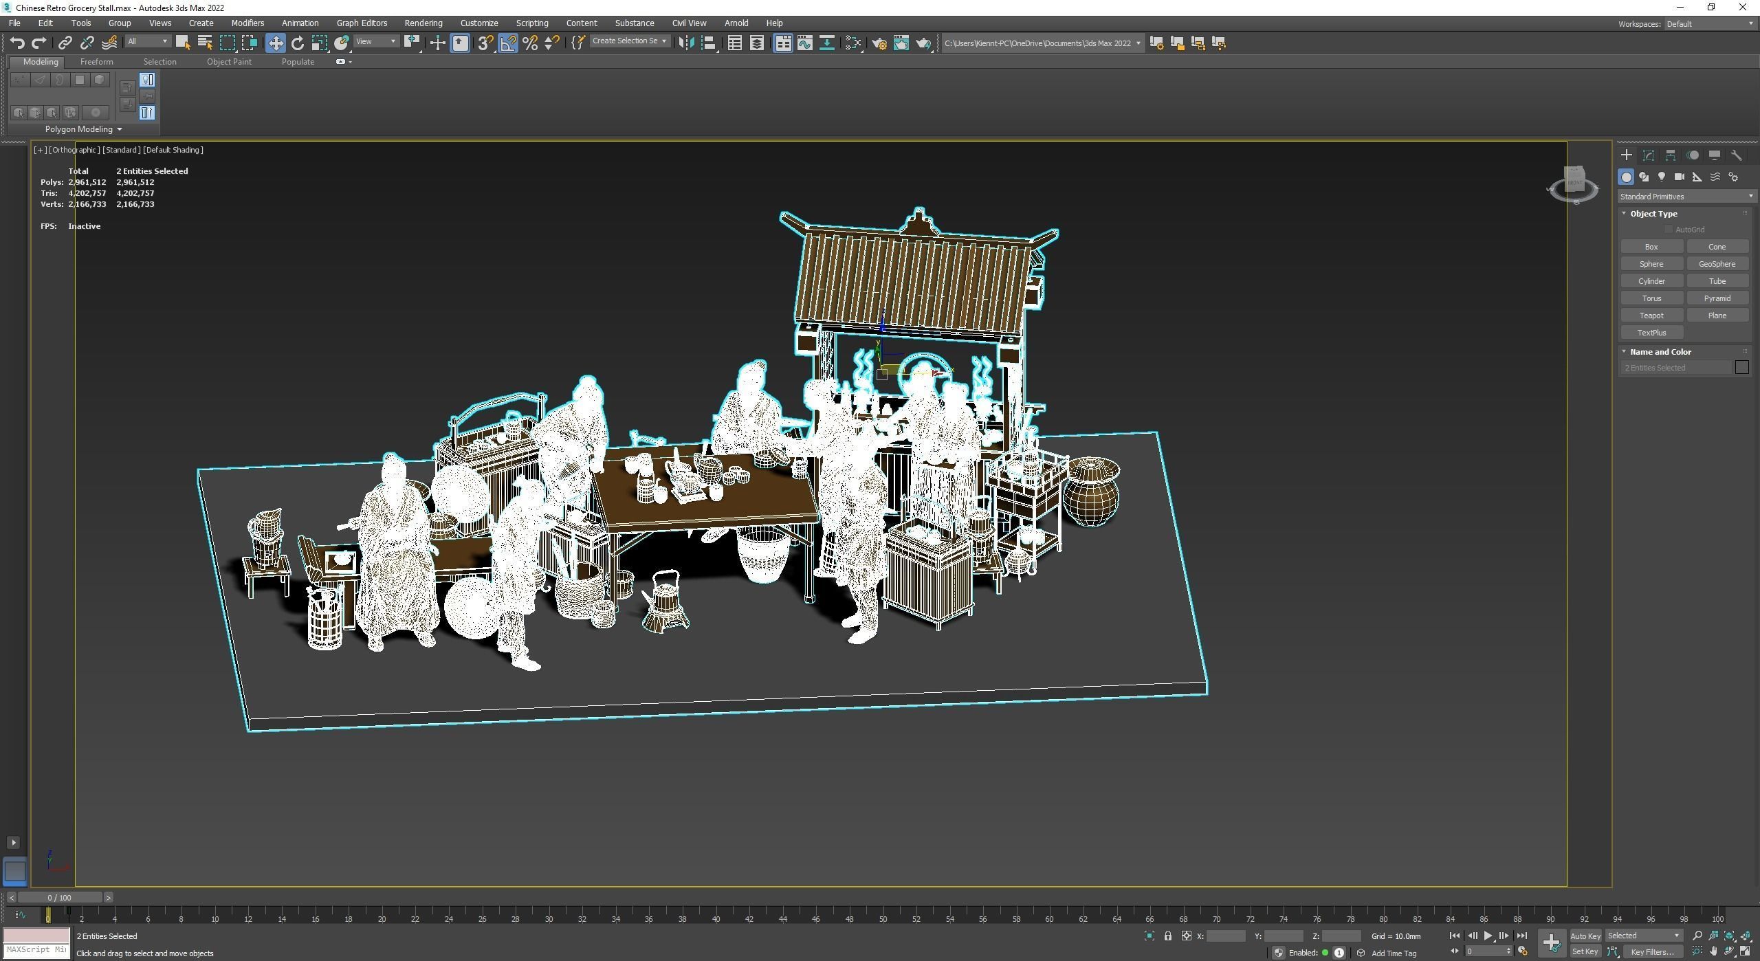
Task: Toggle Auto Key animation mode
Action: pyautogui.click(x=1585, y=936)
